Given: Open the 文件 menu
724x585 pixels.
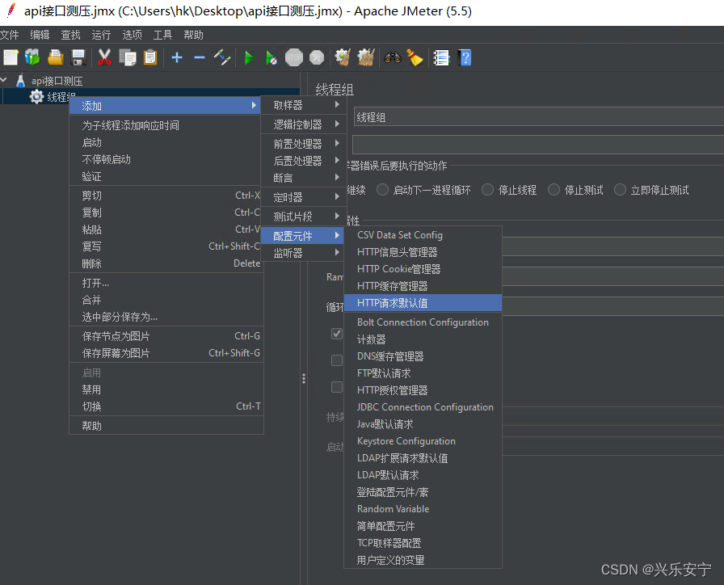Looking at the screenshot, I should 9,35.
